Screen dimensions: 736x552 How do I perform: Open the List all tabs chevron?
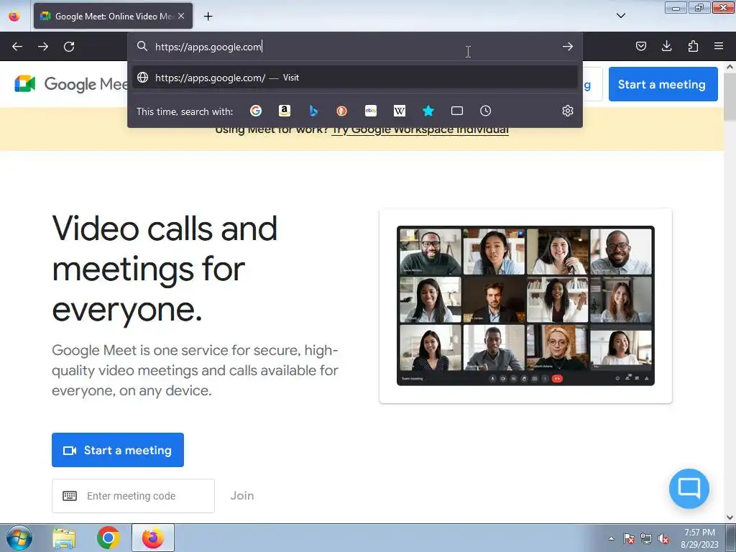coord(621,16)
